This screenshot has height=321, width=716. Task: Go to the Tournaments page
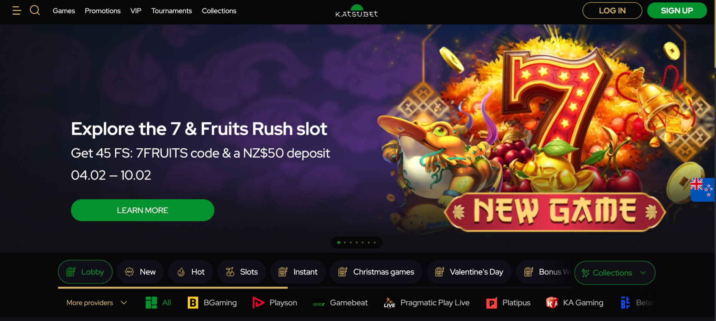pos(172,11)
